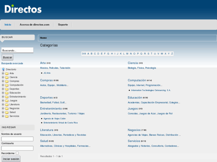Click the Directorio root tree icon

[x=3, y=69]
